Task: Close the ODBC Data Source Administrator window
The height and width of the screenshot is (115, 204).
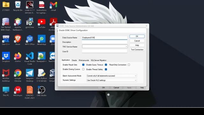Action: click(x=147, y=26)
